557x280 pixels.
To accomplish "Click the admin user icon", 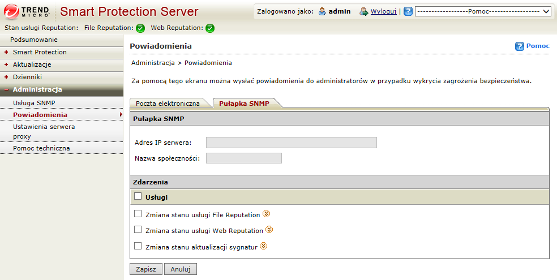I will [x=322, y=11].
